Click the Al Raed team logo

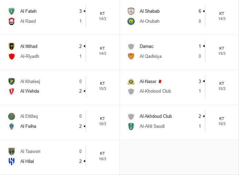pos(12,21)
